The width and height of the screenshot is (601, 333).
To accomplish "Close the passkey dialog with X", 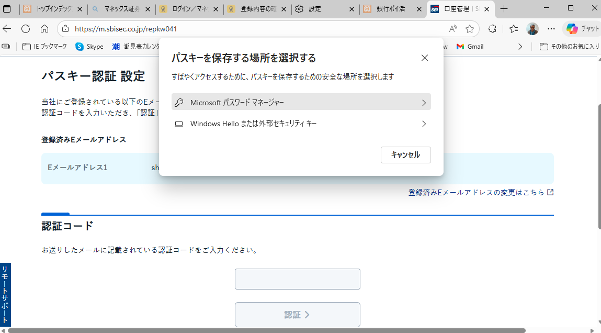I will click(x=425, y=58).
